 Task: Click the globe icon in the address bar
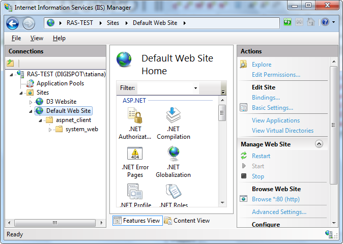point(50,23)
